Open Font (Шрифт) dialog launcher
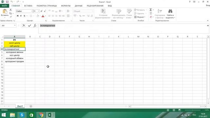 coord(46,21)
